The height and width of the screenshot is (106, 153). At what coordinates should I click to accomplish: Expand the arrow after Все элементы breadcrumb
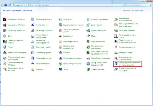click(50, 5)
